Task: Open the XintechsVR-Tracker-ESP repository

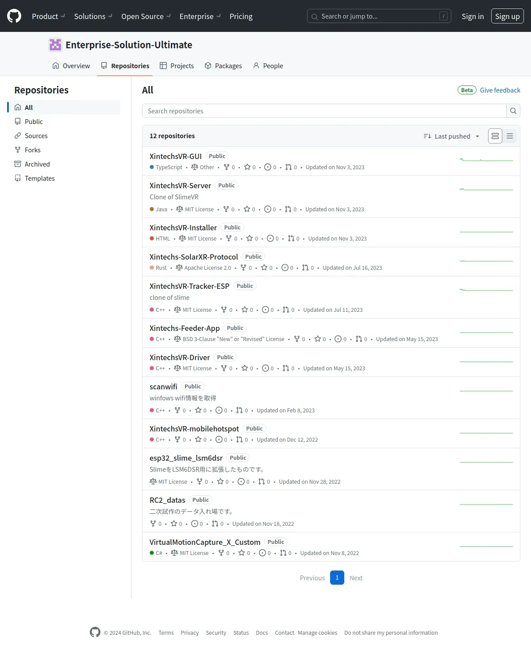Action: 189,286
